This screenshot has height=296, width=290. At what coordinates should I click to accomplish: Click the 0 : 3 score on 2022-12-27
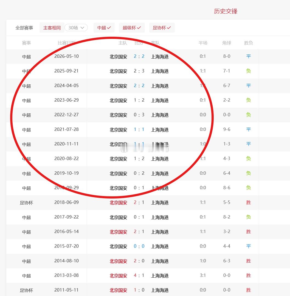139,114
